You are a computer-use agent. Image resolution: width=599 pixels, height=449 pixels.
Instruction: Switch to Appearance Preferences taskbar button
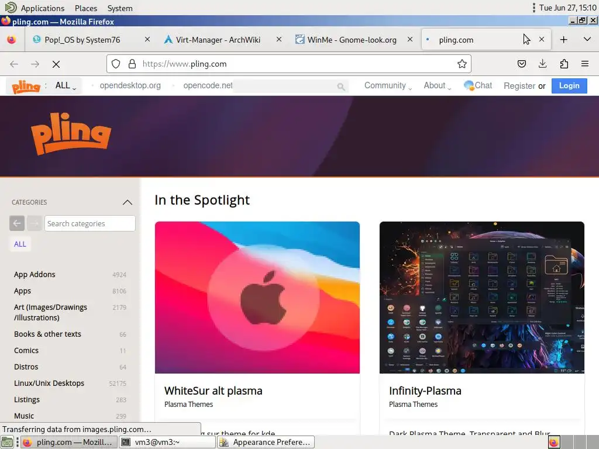(266, 442)
